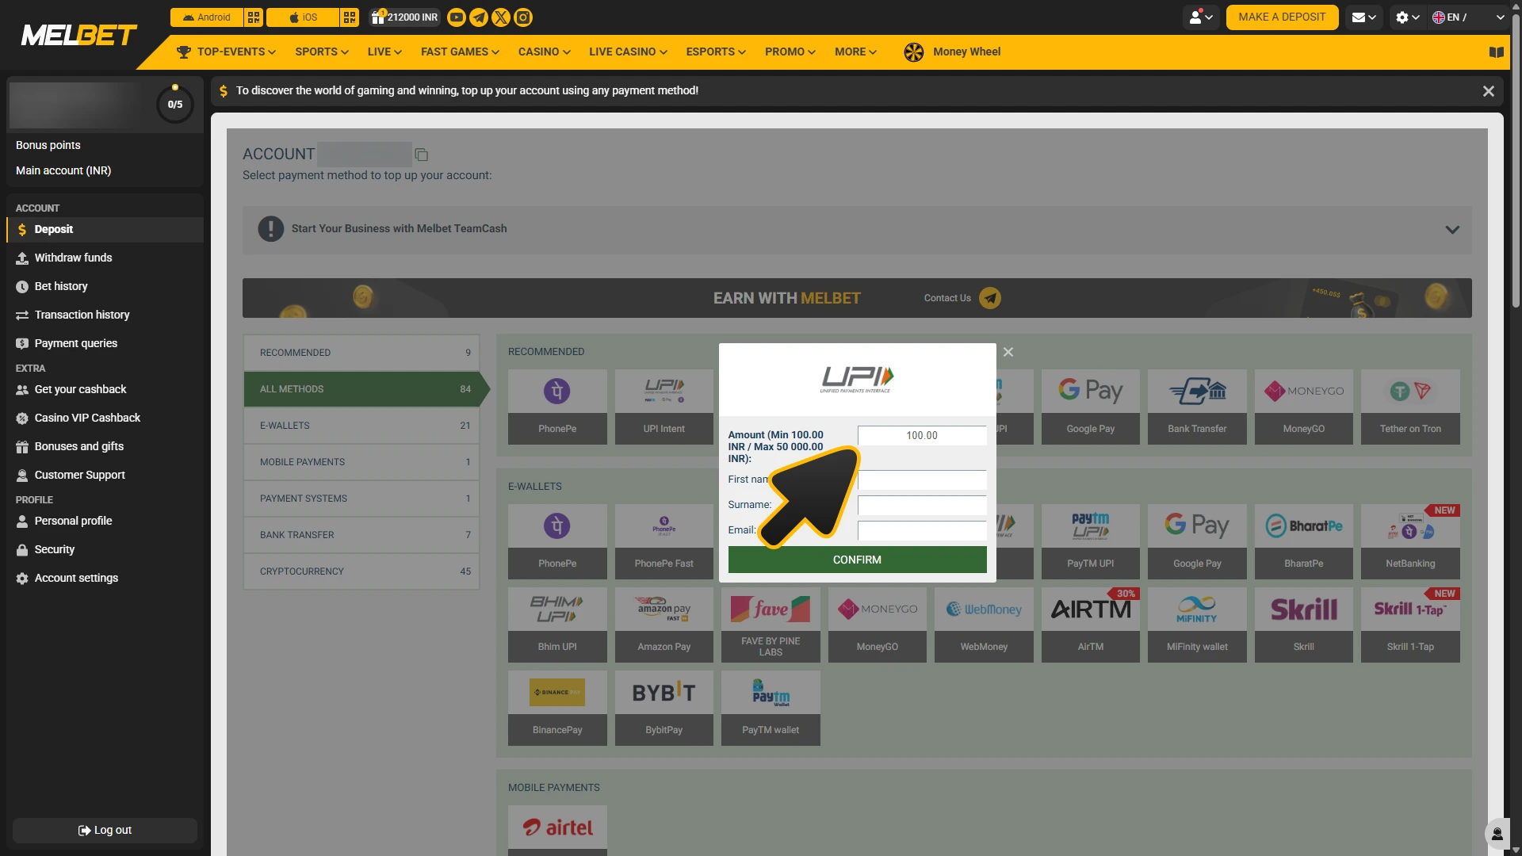Click the Surname input field
Viewport: 1522px width, 856px height.
coord(922,506)
